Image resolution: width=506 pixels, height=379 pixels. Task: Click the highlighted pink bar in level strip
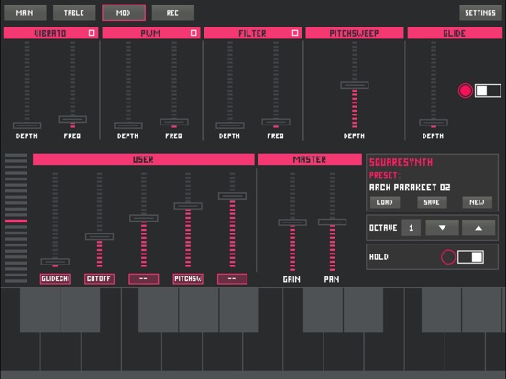[16, 222]
